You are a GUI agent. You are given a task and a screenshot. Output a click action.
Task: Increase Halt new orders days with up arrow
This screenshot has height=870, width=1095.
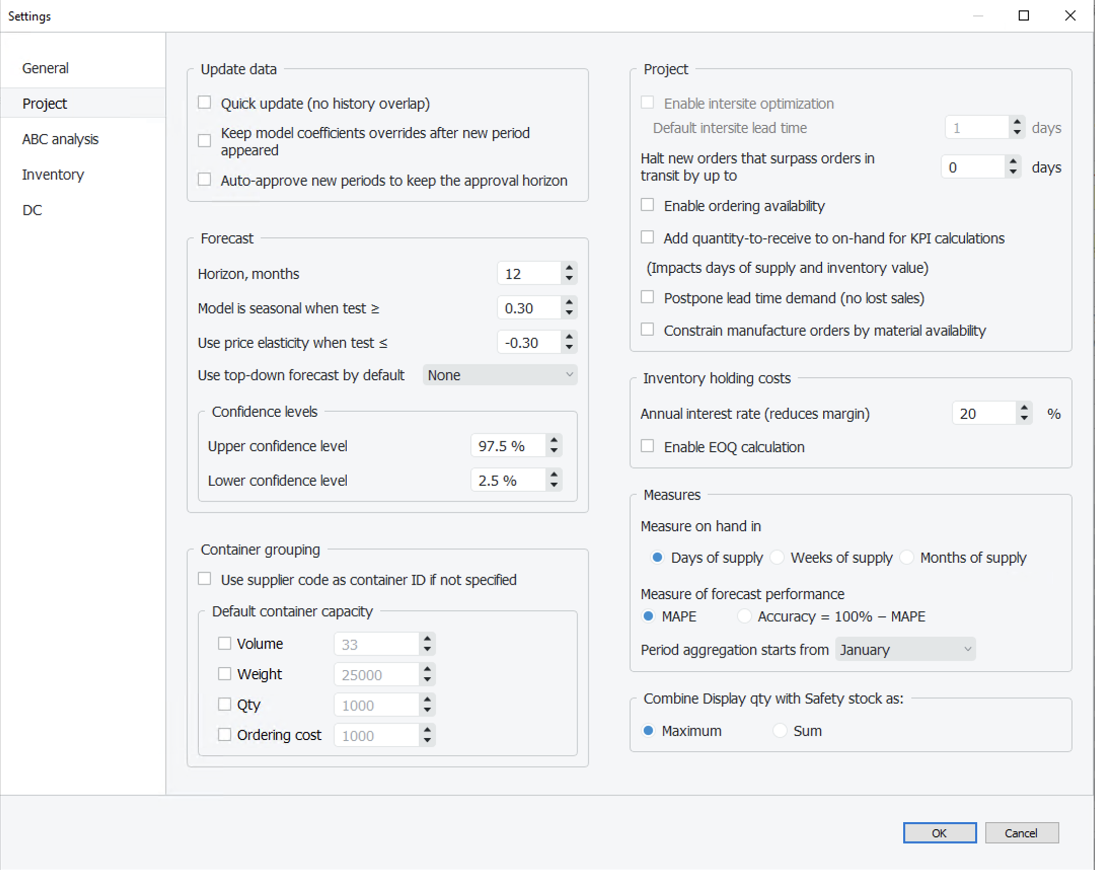[x=1013, y=162]
